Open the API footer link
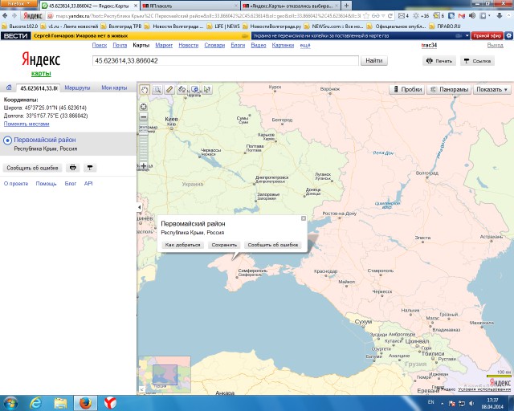 click(x=88, y=184)
